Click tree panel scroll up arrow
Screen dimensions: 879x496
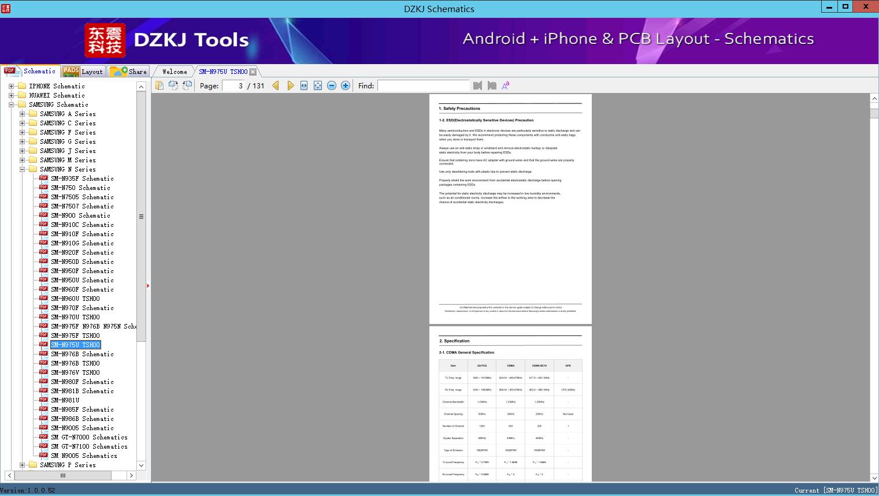point(141,86)
